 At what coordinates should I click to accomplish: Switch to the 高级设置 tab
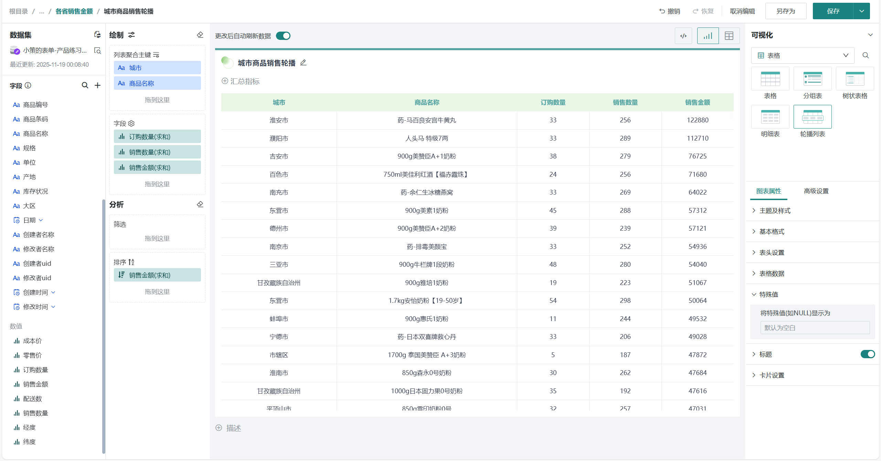pyautogui.click(x=816, y=191)
